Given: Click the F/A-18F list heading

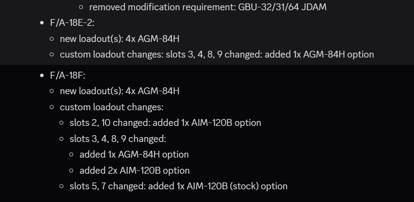Looking at the screenshot, I should [x=68, y=75].
